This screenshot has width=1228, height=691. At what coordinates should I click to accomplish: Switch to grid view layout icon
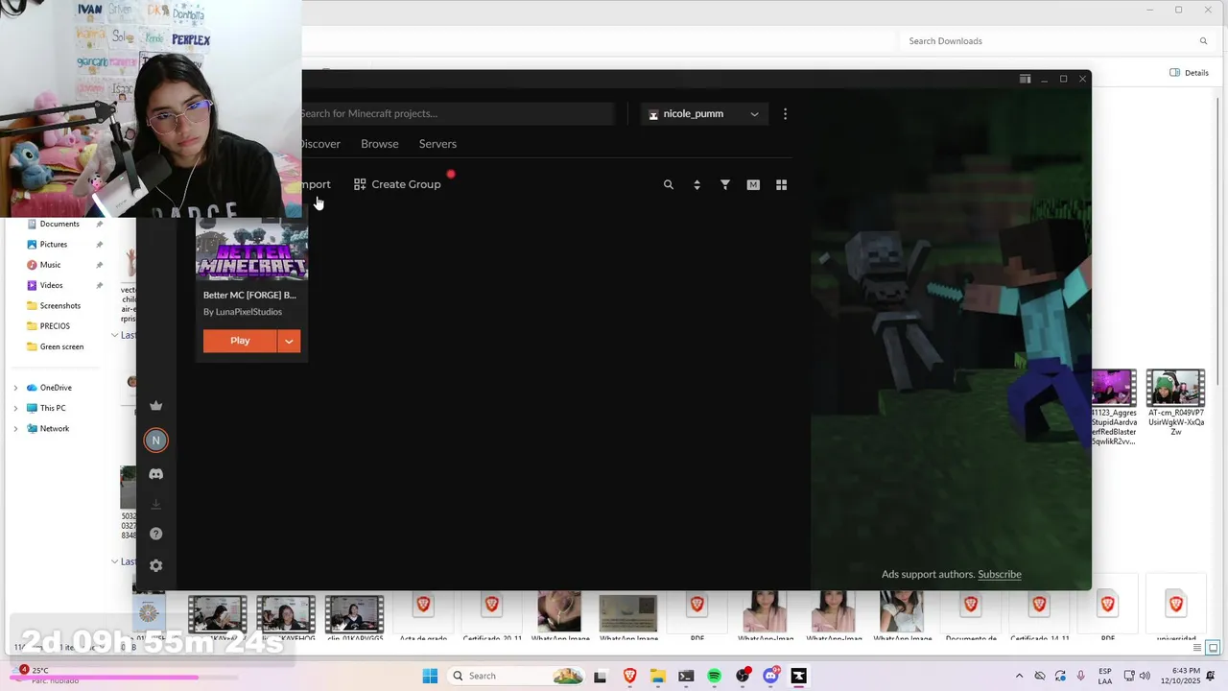781,184
